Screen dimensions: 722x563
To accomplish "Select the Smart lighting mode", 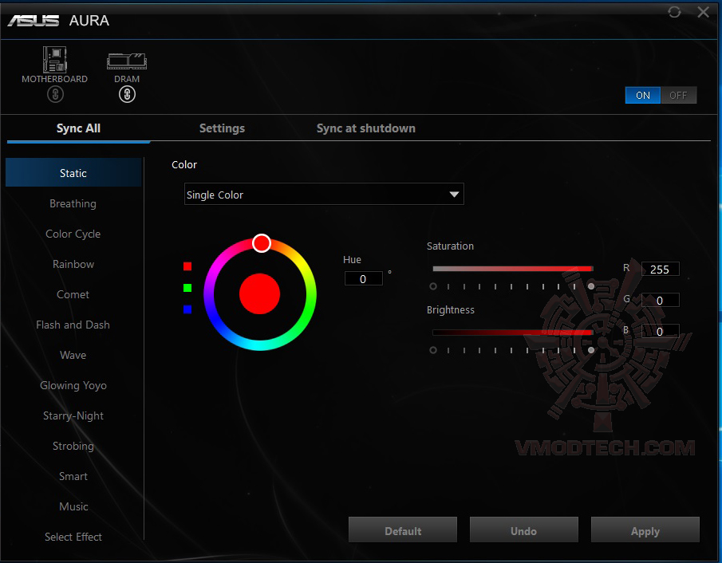I will pos(73,476).
